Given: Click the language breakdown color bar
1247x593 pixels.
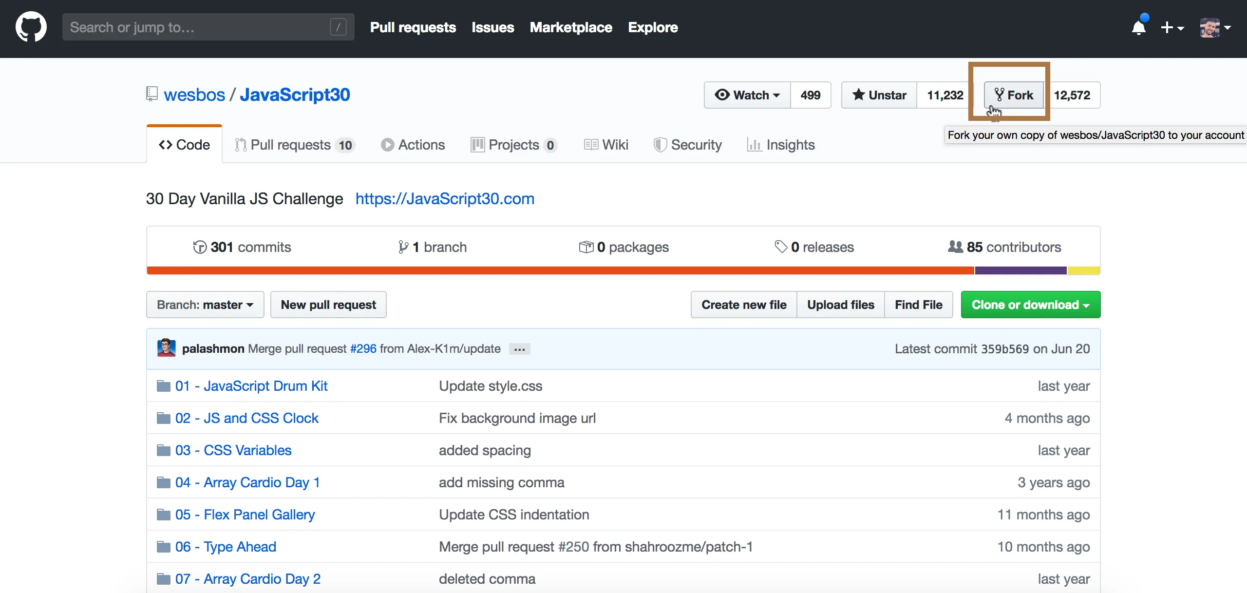Looking at the screenshot, I should [x=623, y=270].
